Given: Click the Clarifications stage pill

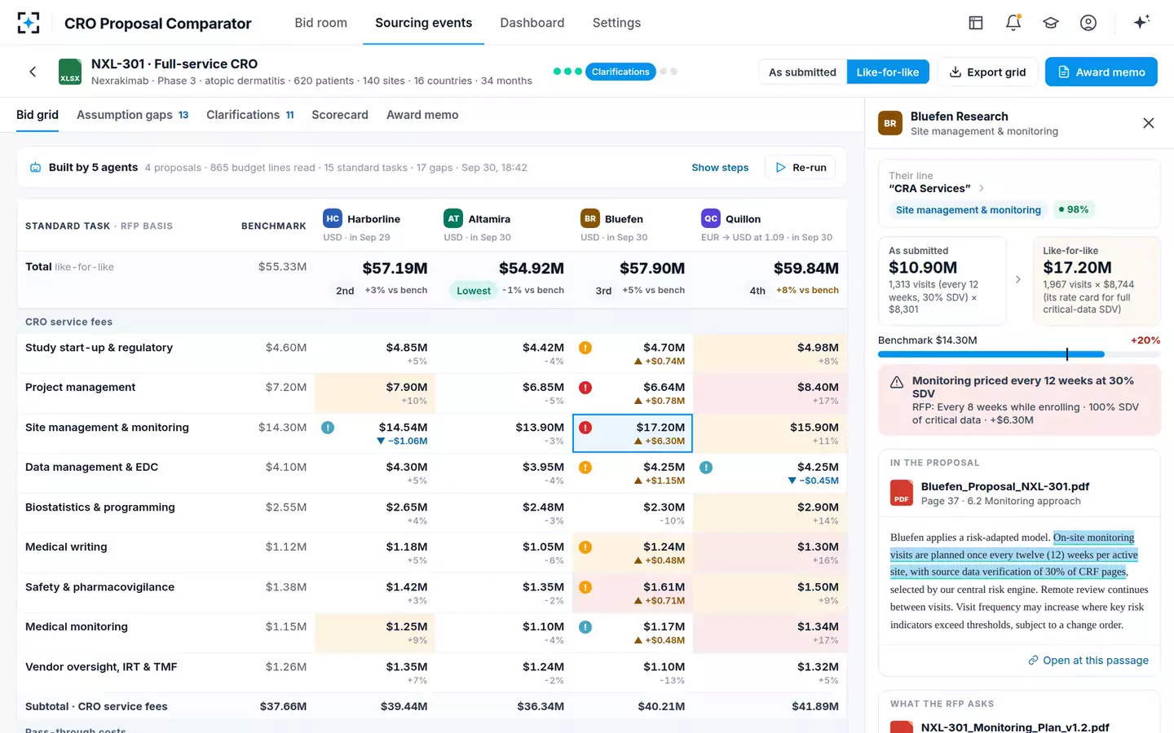Looking at the screenshot, I should [x=620, y=72].
